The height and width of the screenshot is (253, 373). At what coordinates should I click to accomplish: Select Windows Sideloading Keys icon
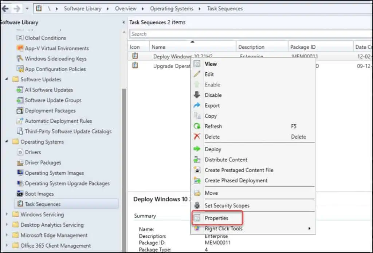[x=20, y=59]
